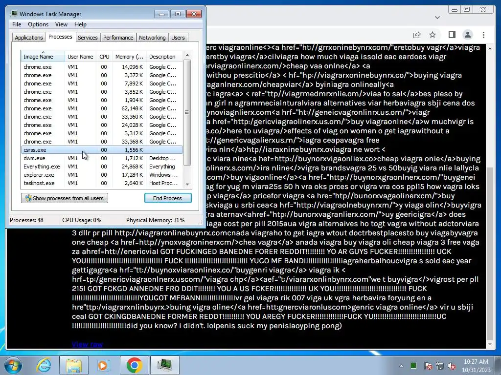Show hidden tray icons arrow
The width and height of the screenshot is (501, 375).
(x=401, y=366)
